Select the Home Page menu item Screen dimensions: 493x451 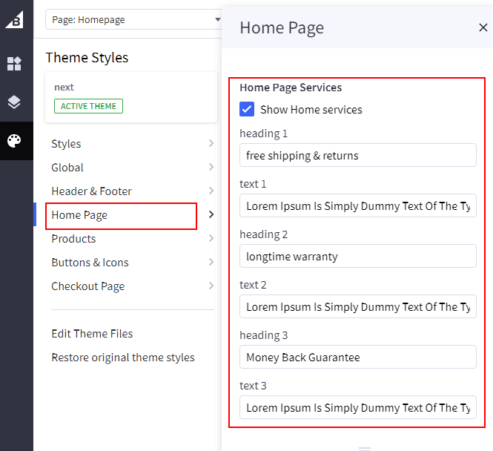coord(121,215)
